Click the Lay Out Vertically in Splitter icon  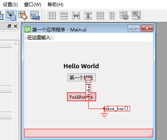88,16
